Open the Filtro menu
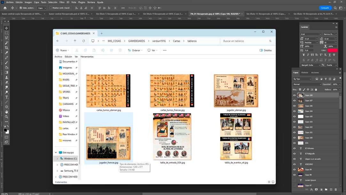 click(x=62, y=2)
